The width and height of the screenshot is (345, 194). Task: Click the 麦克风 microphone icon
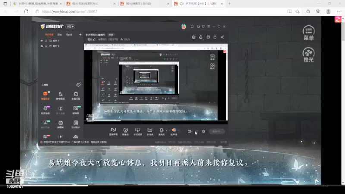161,131
